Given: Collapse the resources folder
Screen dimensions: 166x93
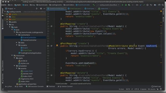Looking at the screenshot, I should pos(12,56).
